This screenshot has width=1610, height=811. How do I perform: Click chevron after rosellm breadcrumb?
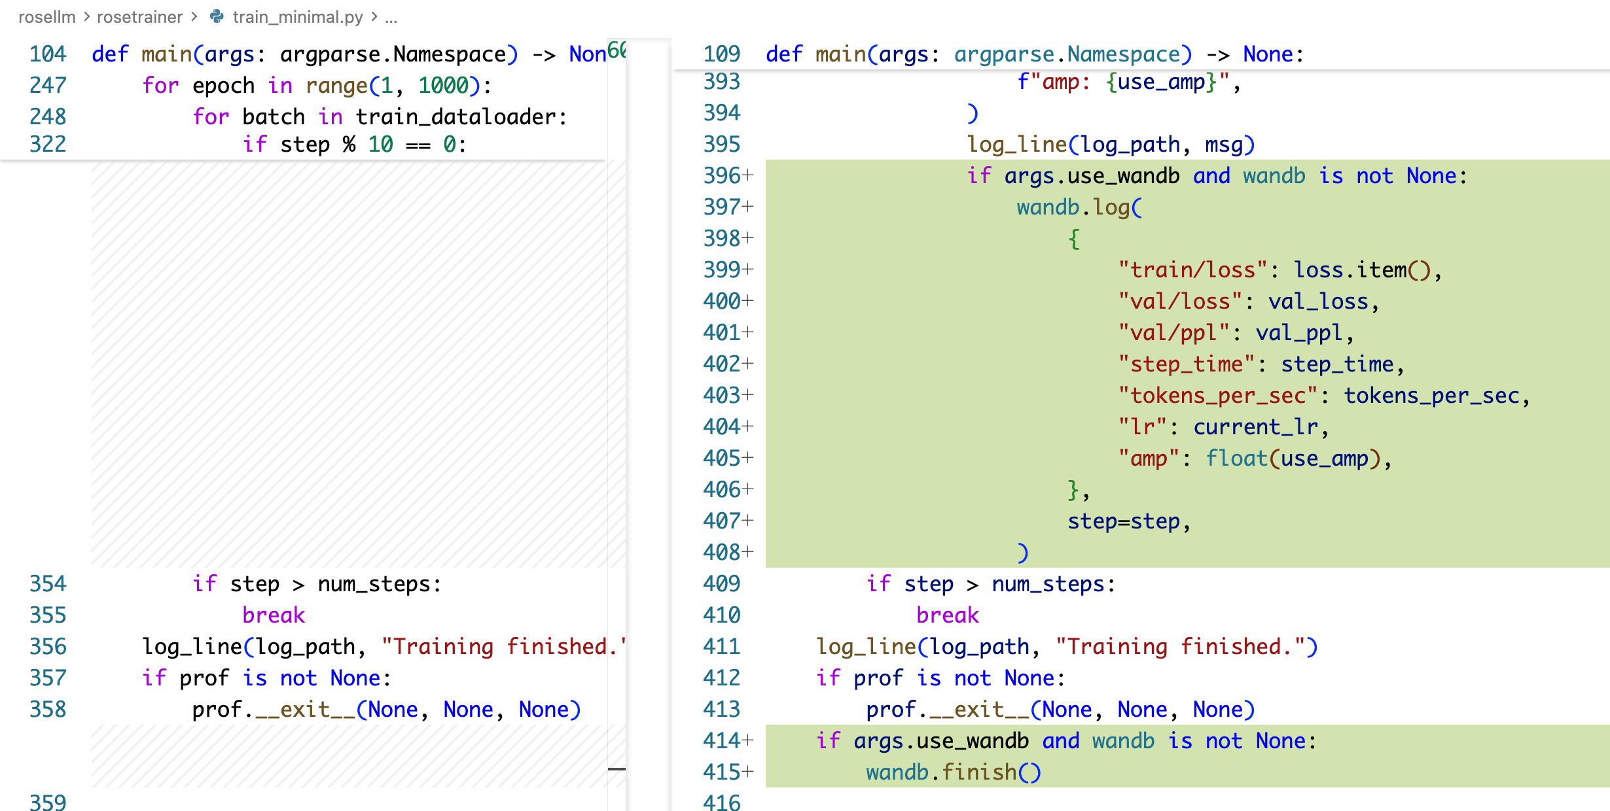tap(86, 16)
